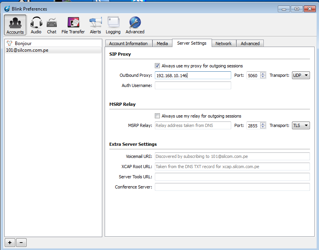Select the Bonjour account
This screenshot has width=319, height=250.
pyautogui.click(x=23, y=43)
